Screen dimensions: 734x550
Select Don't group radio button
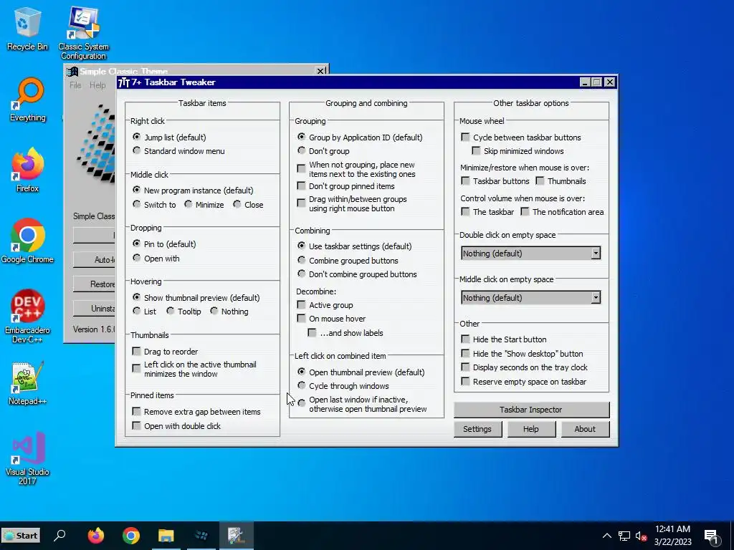302,150
